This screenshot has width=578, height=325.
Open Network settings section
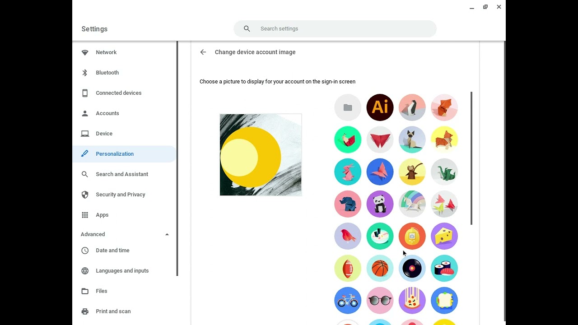click(x=124, y=52)
